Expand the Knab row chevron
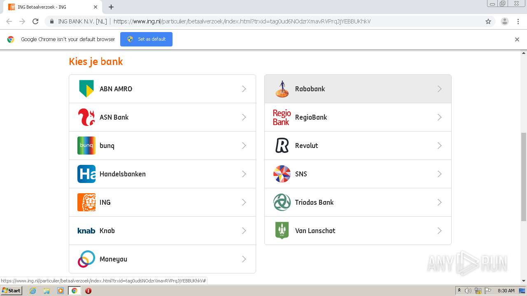The image size is (527, 296). (244, 231)
